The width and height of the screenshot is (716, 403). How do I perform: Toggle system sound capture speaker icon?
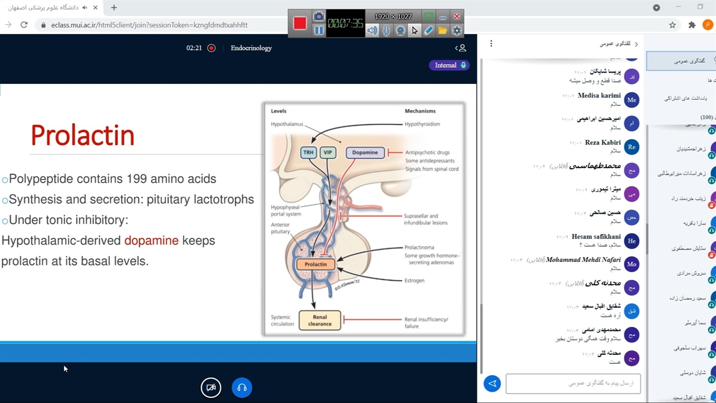(372, 31)
